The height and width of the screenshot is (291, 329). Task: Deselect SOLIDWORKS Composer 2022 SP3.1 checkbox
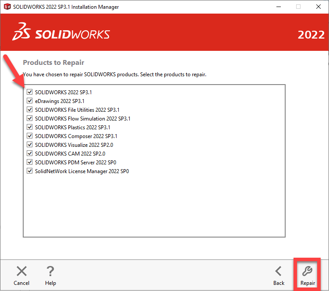(30, 136)
